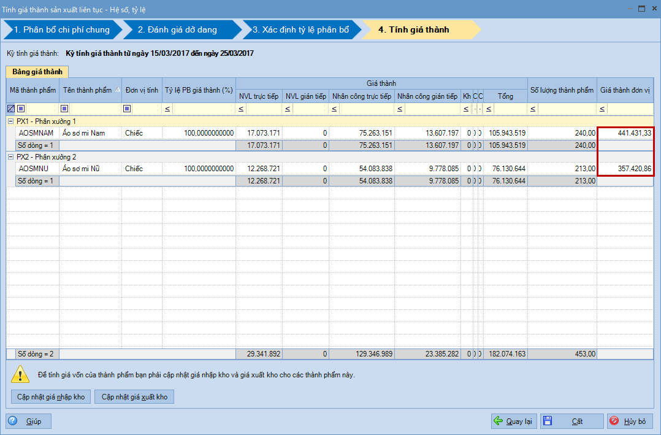
Task: Click Cập nhật giá xuất kho button
Action: 134,397
